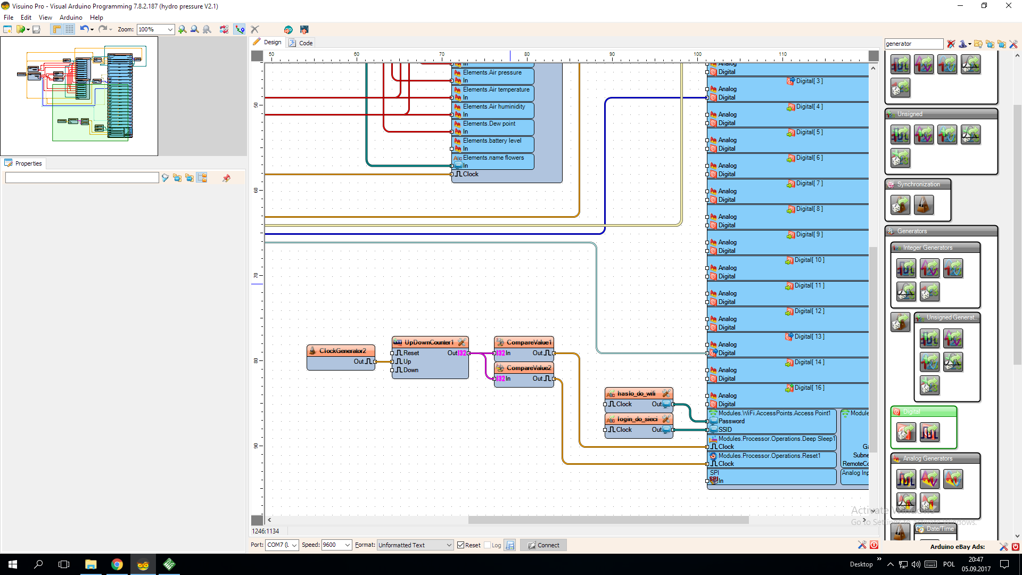Toggle the grid dots display button
The height and width of the screenshot is (575, 1022).
point(69,29)
